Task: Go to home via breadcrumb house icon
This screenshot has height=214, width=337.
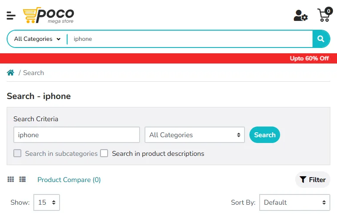Action: (x=11, y=73)
